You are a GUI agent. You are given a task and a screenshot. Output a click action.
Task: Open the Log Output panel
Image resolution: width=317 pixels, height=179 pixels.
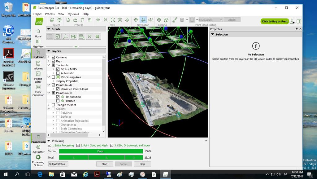click(x=38, y=149)
